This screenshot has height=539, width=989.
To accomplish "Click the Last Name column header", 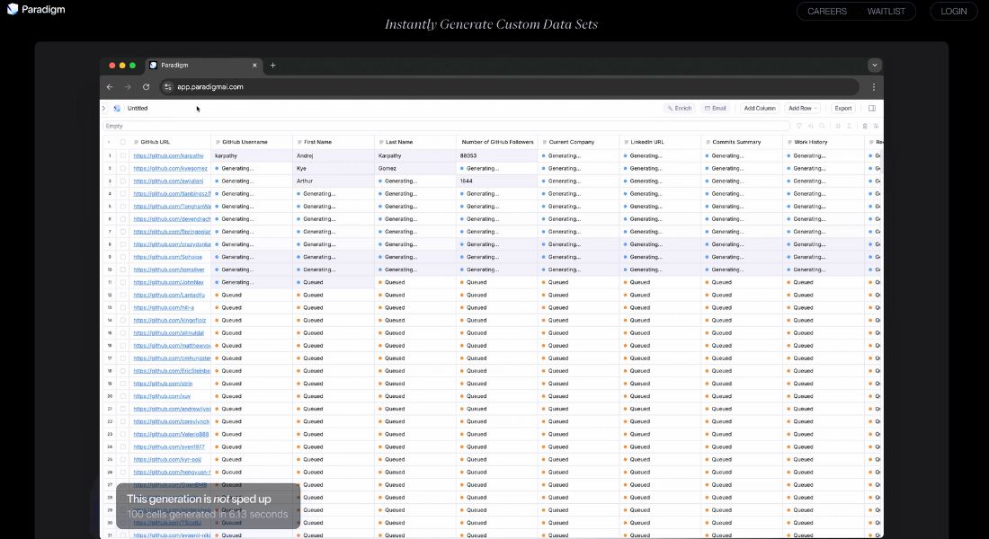I will (415, 143).
